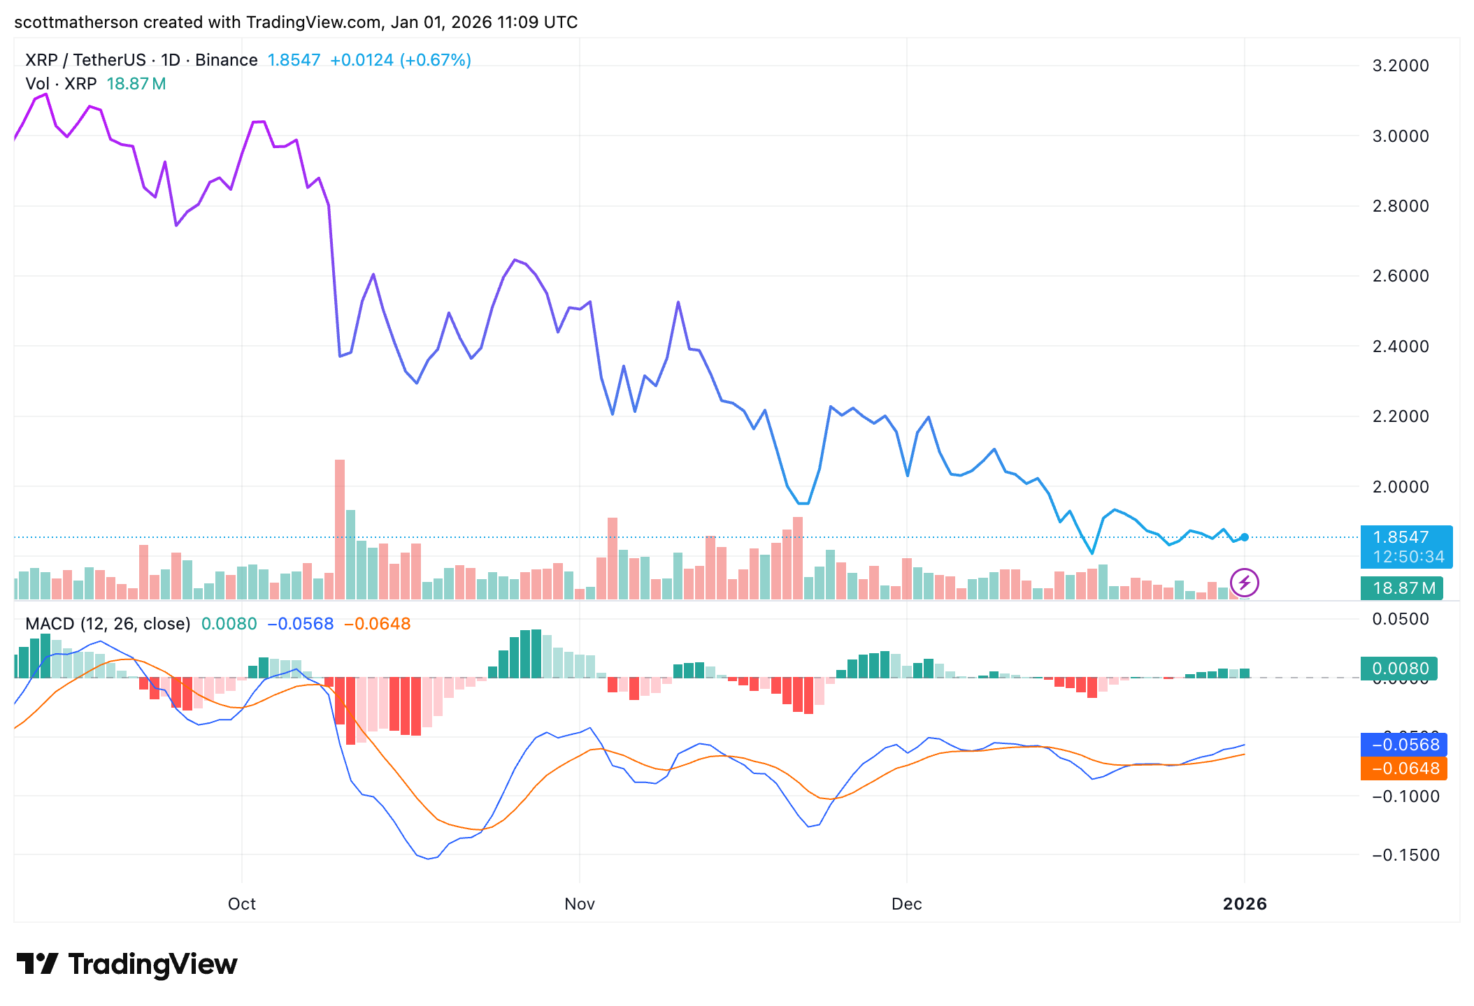Click the bold 2026 time axis label

tap(1245, 904)
